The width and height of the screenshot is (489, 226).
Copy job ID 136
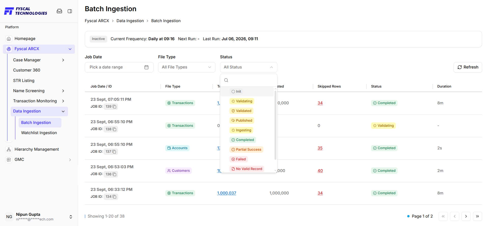[x=115, y=174]
